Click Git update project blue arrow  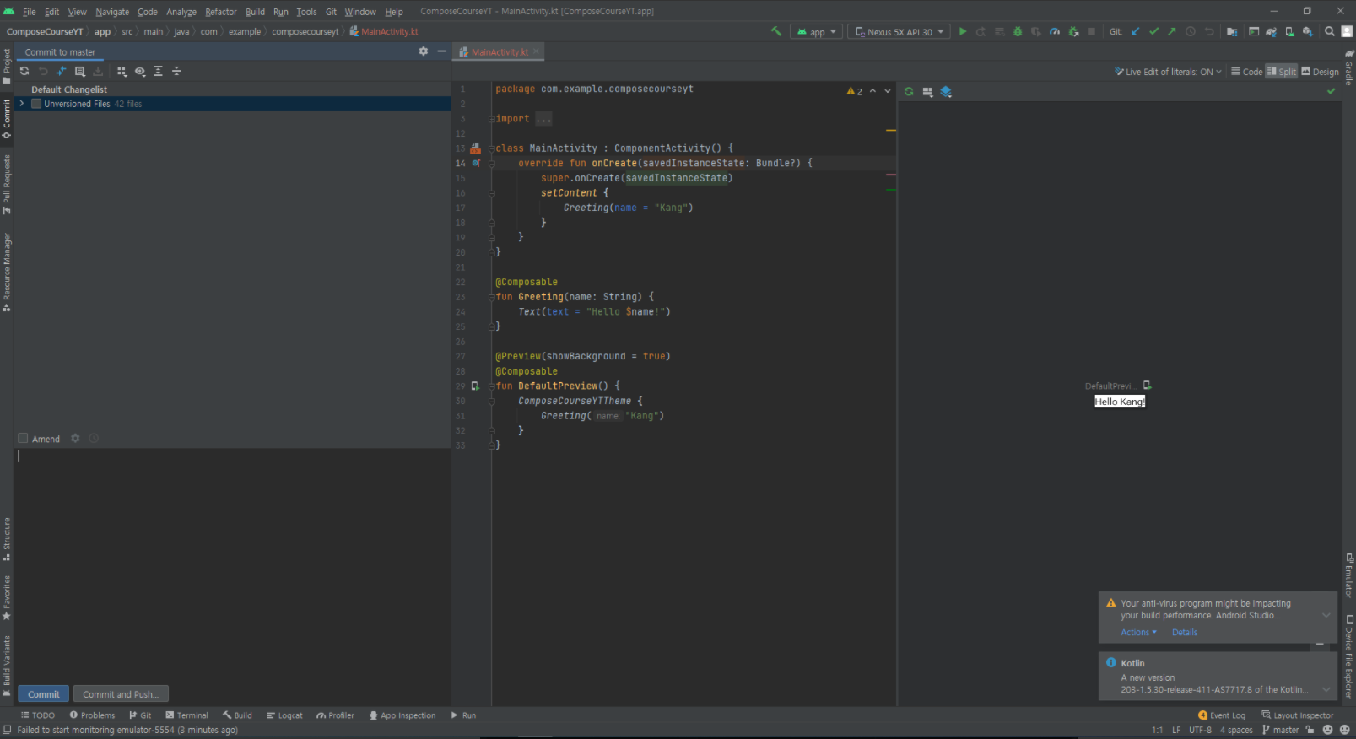tap(1135, 31)
